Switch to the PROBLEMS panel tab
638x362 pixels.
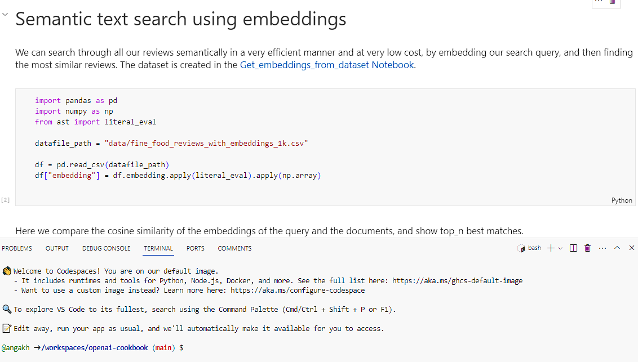(x=17, y=248)
